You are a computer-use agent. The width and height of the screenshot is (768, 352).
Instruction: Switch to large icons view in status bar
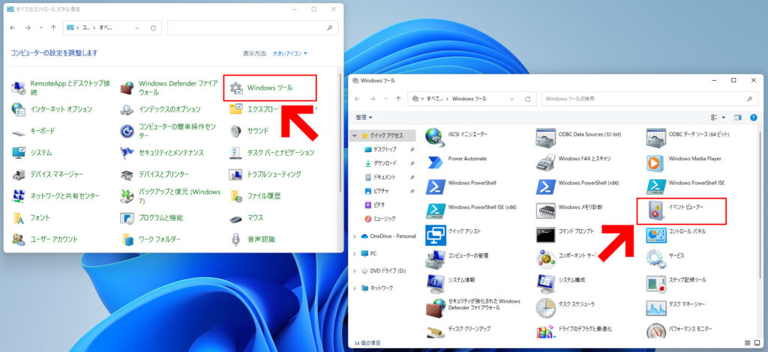coord(756,343)
